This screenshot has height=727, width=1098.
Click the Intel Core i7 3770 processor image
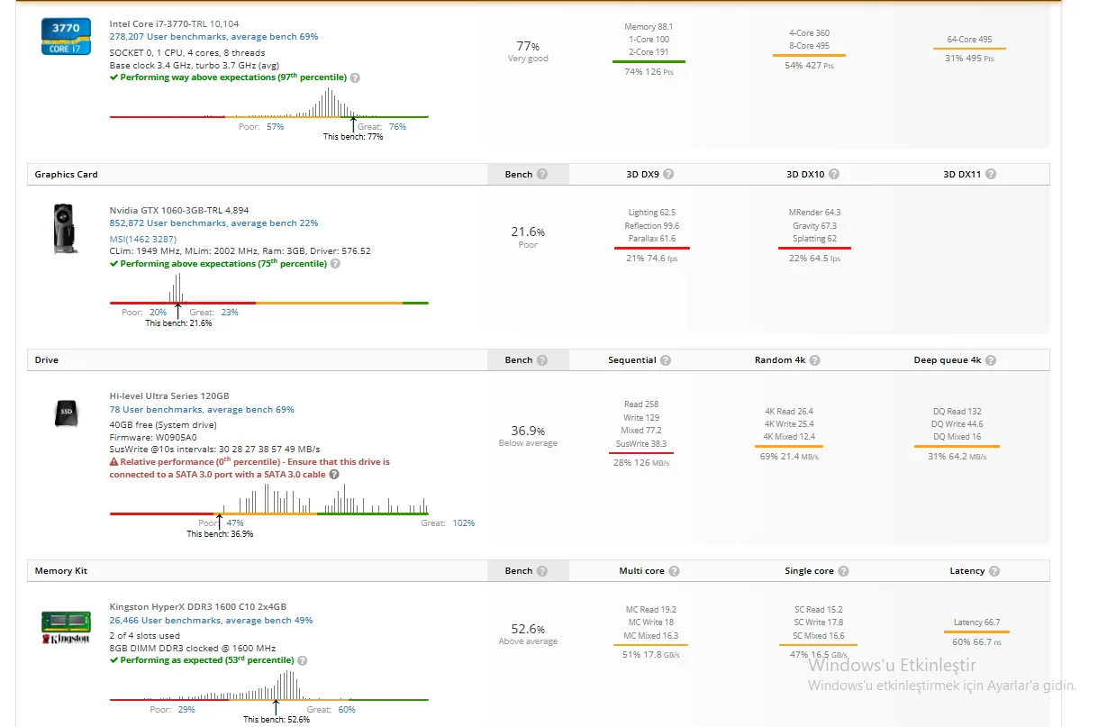click(x=66, y=37)
